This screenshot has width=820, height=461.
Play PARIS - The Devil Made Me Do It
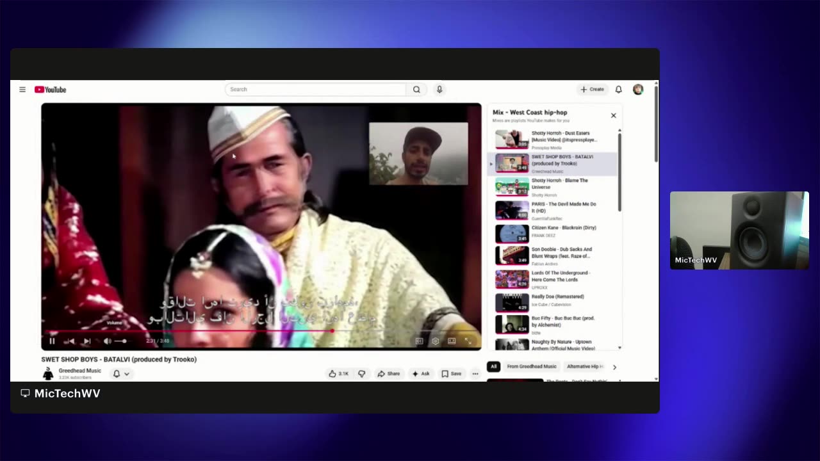point(552,211)
